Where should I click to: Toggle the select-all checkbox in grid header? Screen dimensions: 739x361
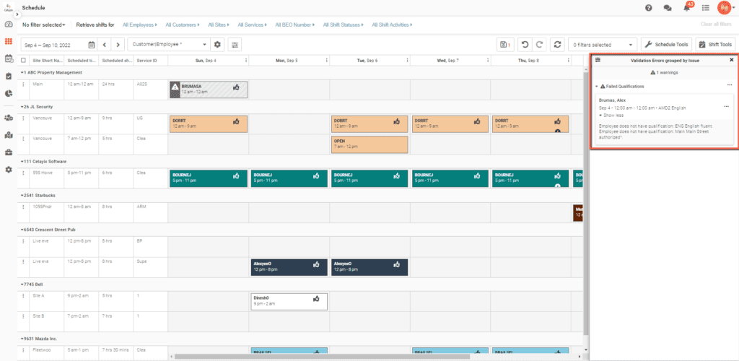[x=24, y=61]
